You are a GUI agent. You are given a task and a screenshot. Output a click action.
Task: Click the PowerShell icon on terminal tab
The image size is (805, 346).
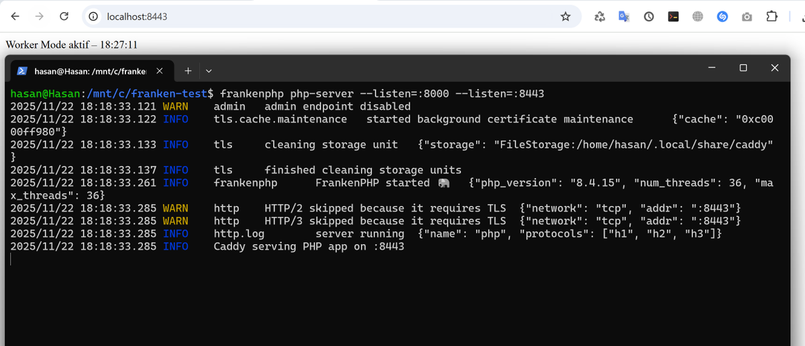coord(21,70)
